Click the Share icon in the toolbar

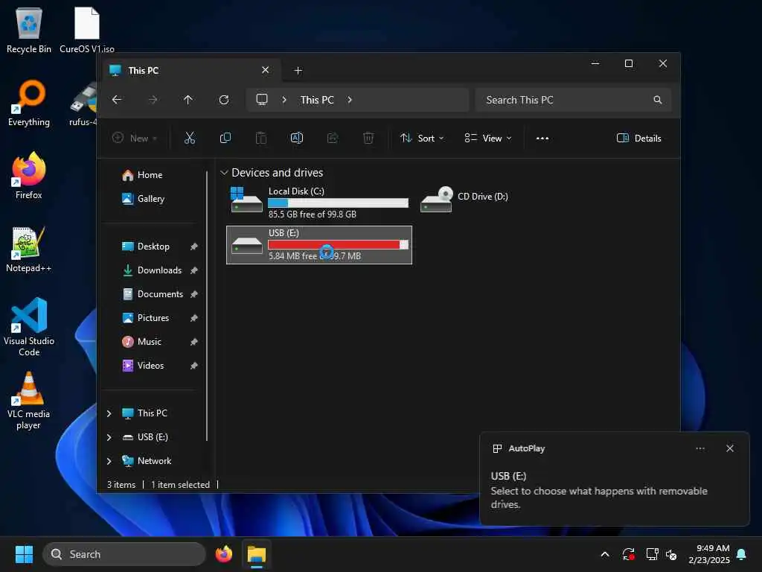click(333, 138)
